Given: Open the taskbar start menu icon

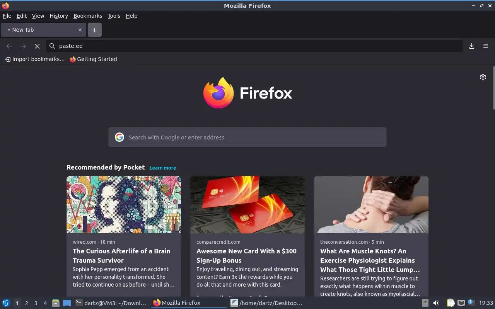Looking at the screenshot, I should pos(6,303).
